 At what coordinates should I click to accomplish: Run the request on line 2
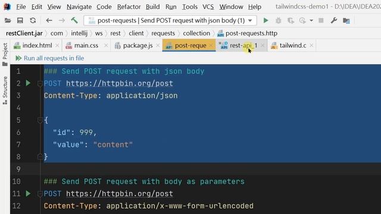pyautogui.click(x=28, y=83)
